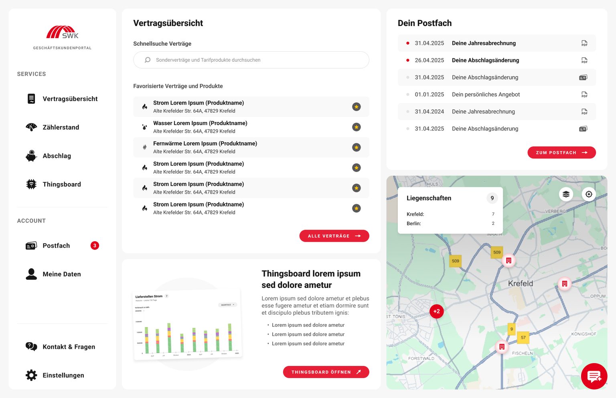Click the Abschlag piggy bank icon

pos(31,156)
